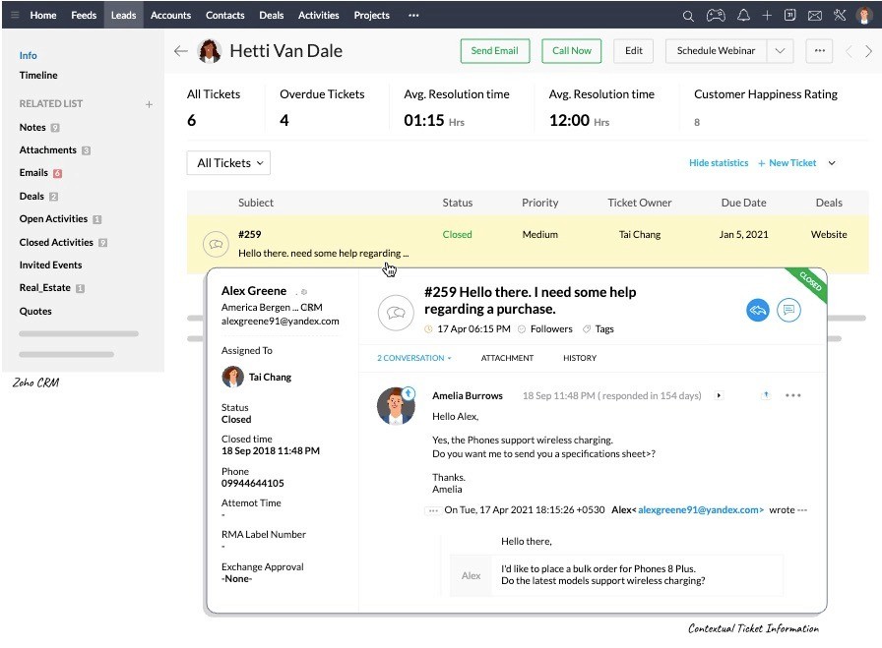The height and width of the screenshot is (648, 882).
Task: Click the search magnifier icon
Action: tap(688, 16)
